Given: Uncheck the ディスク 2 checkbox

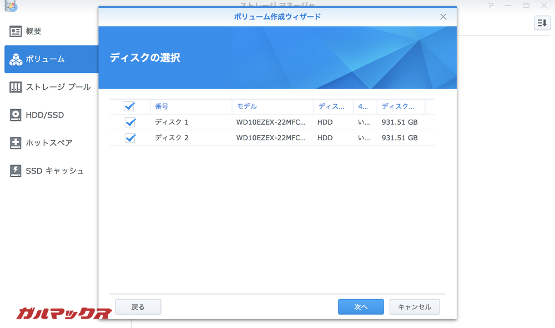Looking at the screenshot, I should coord(130,138).
